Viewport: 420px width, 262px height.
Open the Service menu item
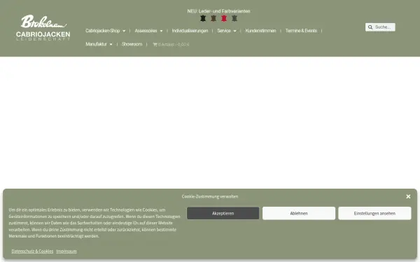(x=224, y=31)
